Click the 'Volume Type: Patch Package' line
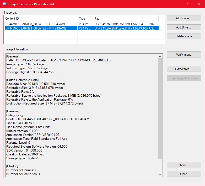 [27, 68]
